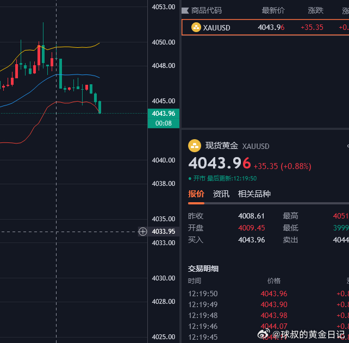The height and width of the screenshot is (343, 349).
Task: Click the 时间 column header in trade details
Action: pyautogui.click(x=195, y=281)
